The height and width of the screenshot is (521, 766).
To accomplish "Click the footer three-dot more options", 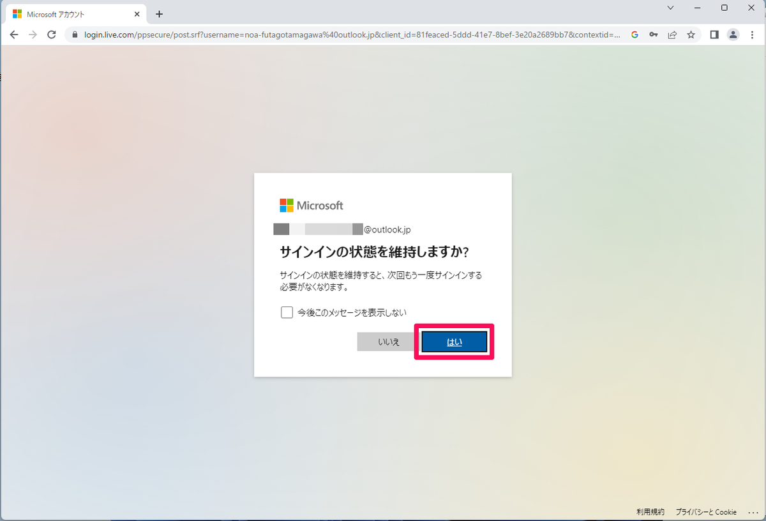I will [752, 511].
